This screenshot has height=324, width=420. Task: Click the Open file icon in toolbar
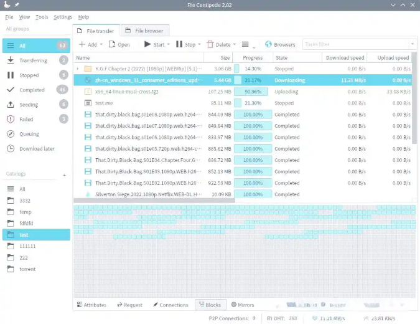coord(113,44)
